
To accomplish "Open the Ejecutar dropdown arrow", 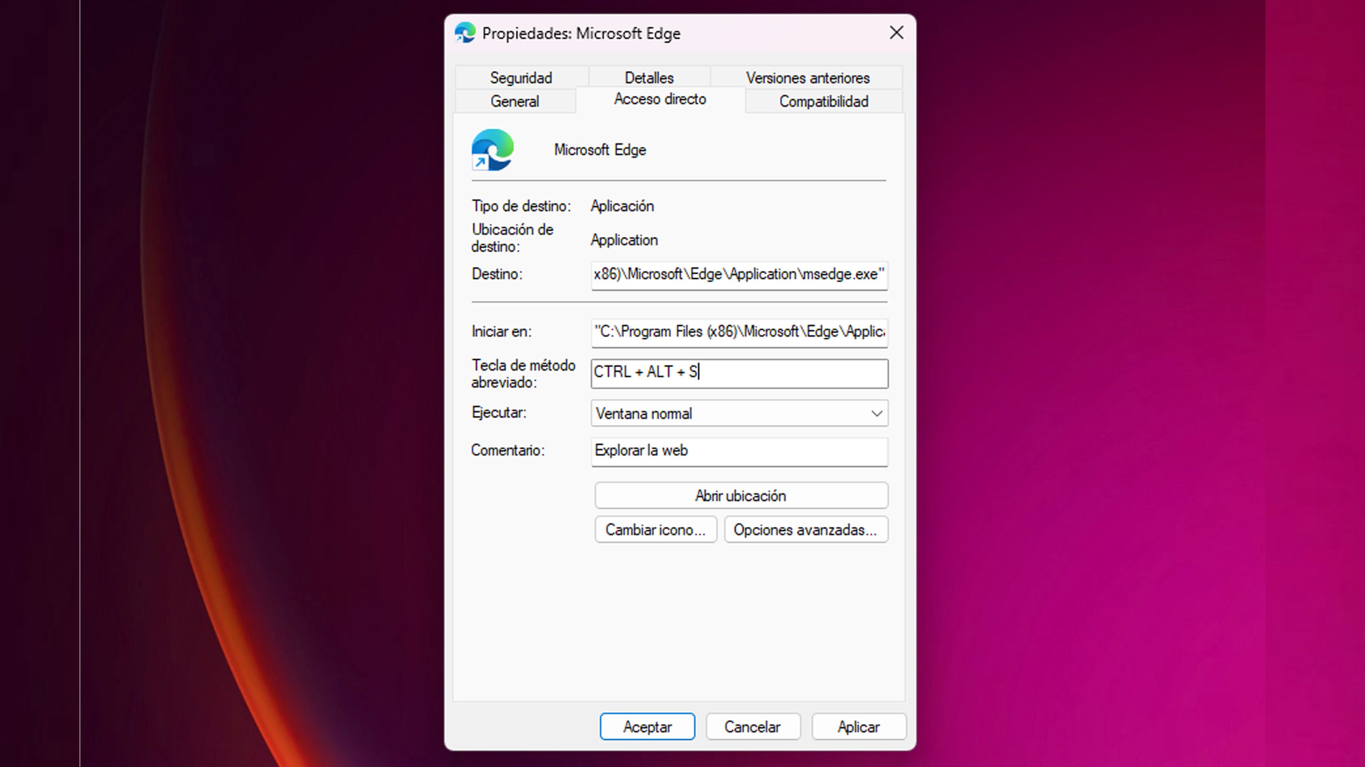I will point(877,413).
